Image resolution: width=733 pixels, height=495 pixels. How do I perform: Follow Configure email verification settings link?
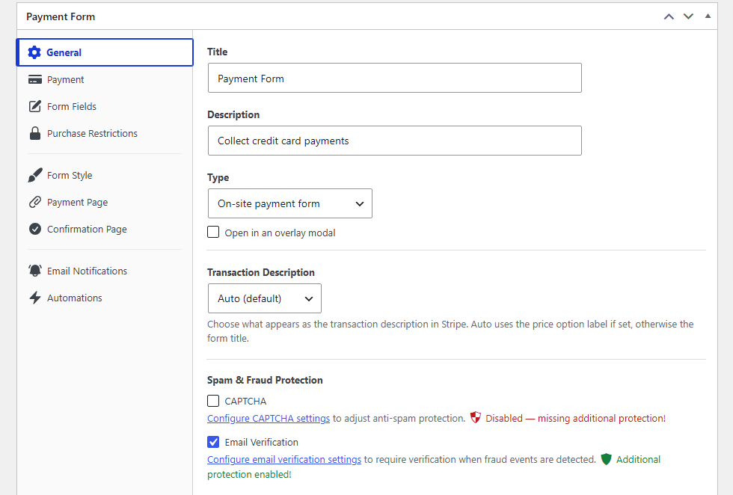pyautogui.click(x=284, y=459)
